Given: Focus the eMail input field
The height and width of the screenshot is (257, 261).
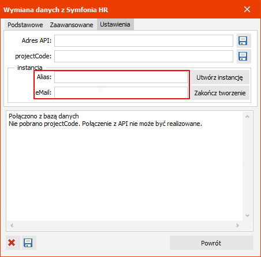Looking at the screenshot, I should (121, 92).
